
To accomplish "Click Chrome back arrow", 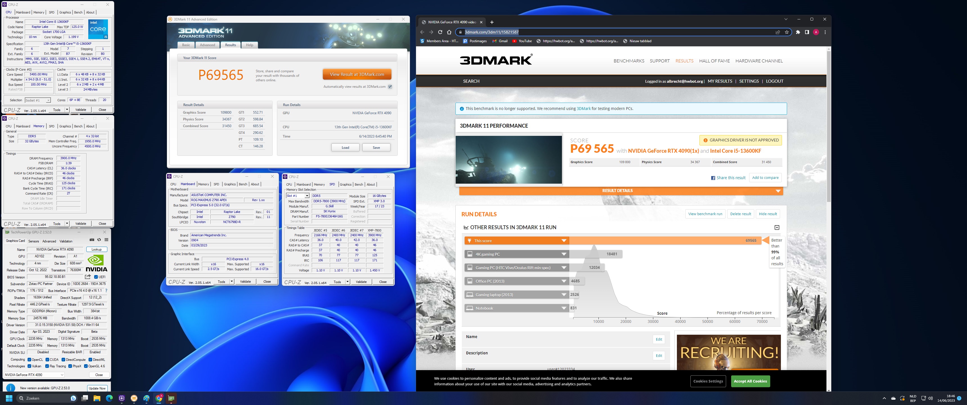I will pos(422,32).
